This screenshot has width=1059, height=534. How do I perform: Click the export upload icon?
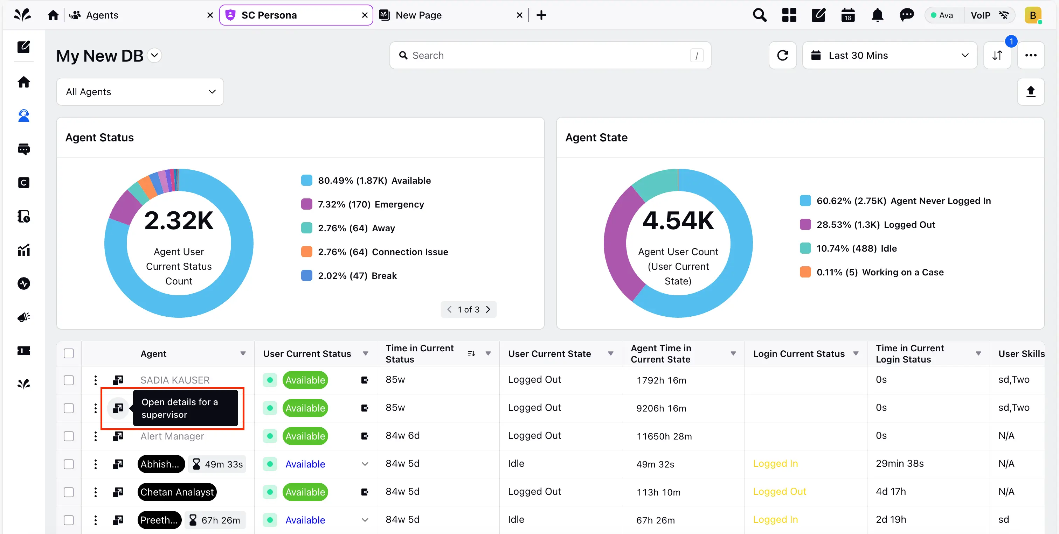coord(1030,92)
